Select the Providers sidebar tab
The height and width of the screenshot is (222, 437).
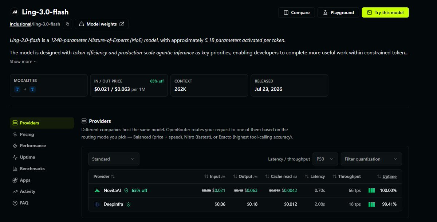click(x=42, y=123)
